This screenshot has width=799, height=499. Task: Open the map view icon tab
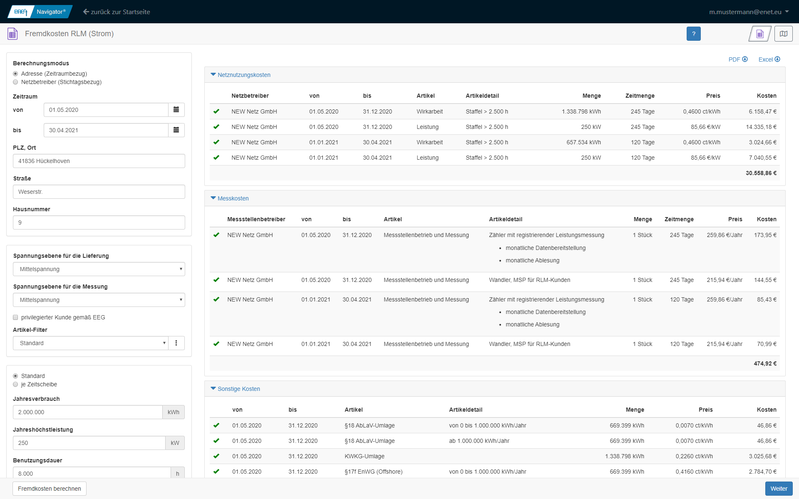click(783, 34)
